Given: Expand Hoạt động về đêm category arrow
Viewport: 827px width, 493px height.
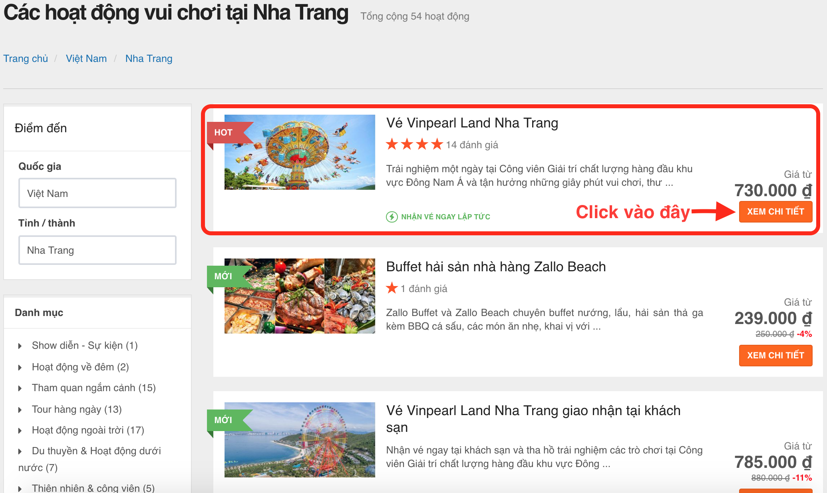Looking at the screenshot, I should point(20,368).
